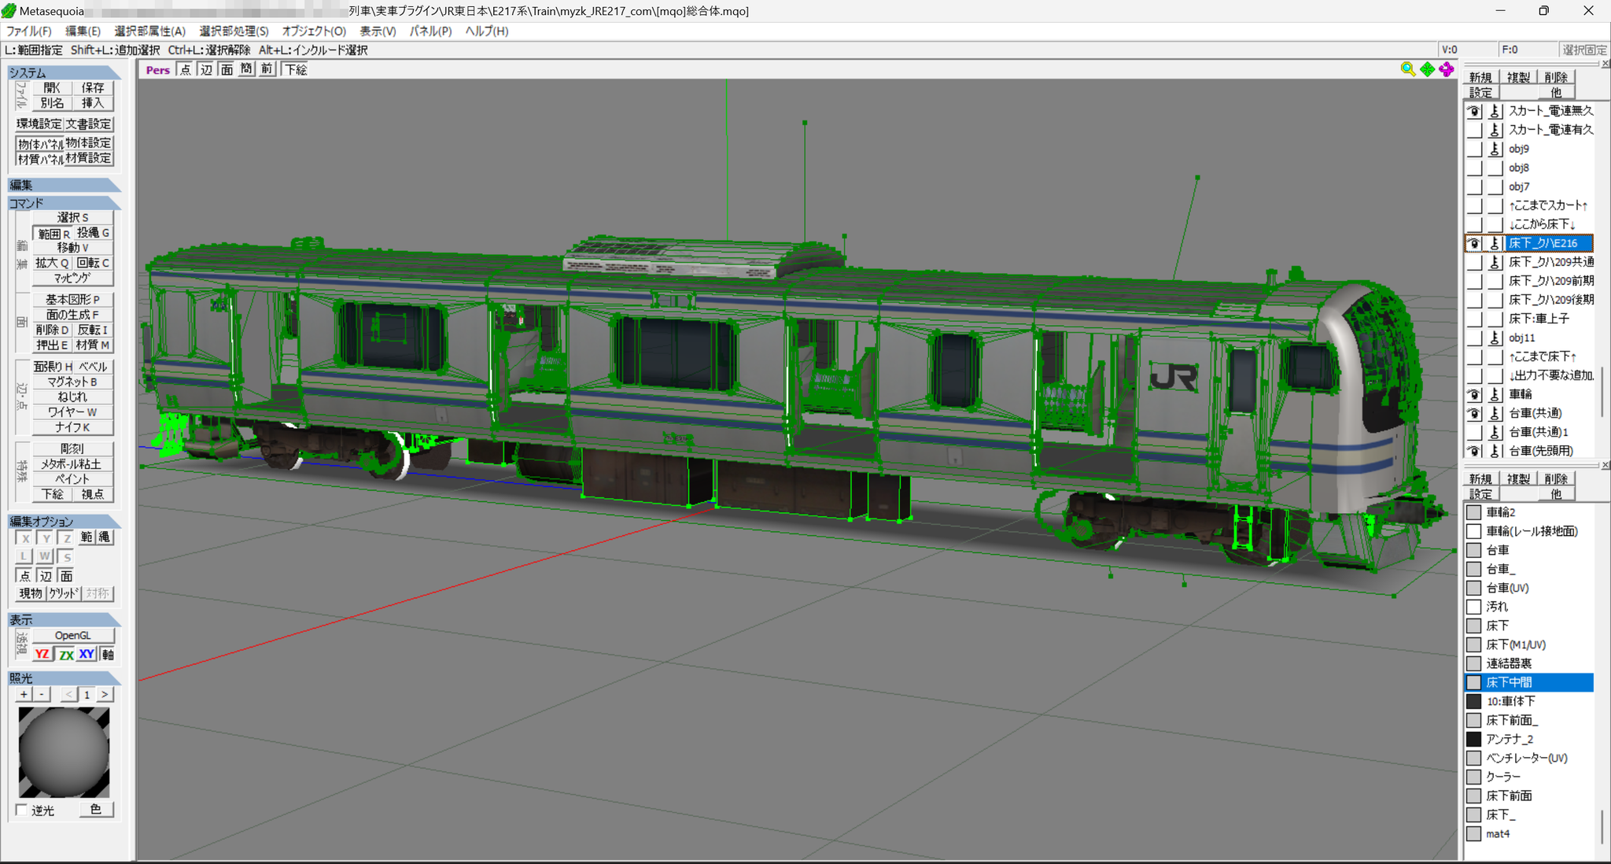
Task: Open the 選択部処理(S) menu
Action: [234, 31]
